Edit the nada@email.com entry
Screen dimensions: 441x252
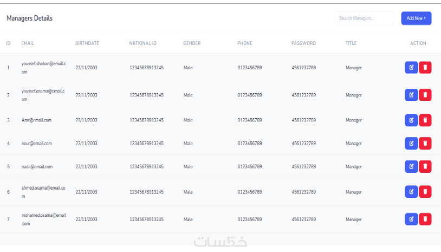(x=411, y=166)
